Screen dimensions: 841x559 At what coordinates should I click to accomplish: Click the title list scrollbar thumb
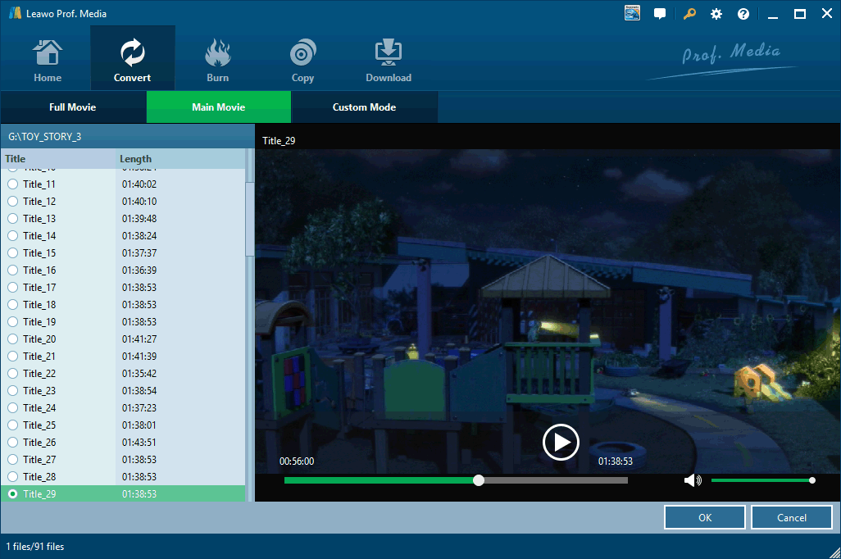249,219
